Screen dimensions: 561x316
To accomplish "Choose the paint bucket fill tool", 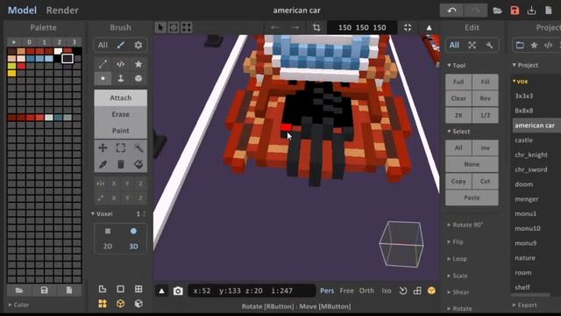I will pos(138,164).
